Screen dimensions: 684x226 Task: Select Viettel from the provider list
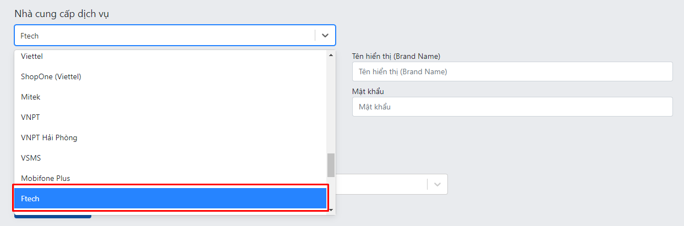171,57
